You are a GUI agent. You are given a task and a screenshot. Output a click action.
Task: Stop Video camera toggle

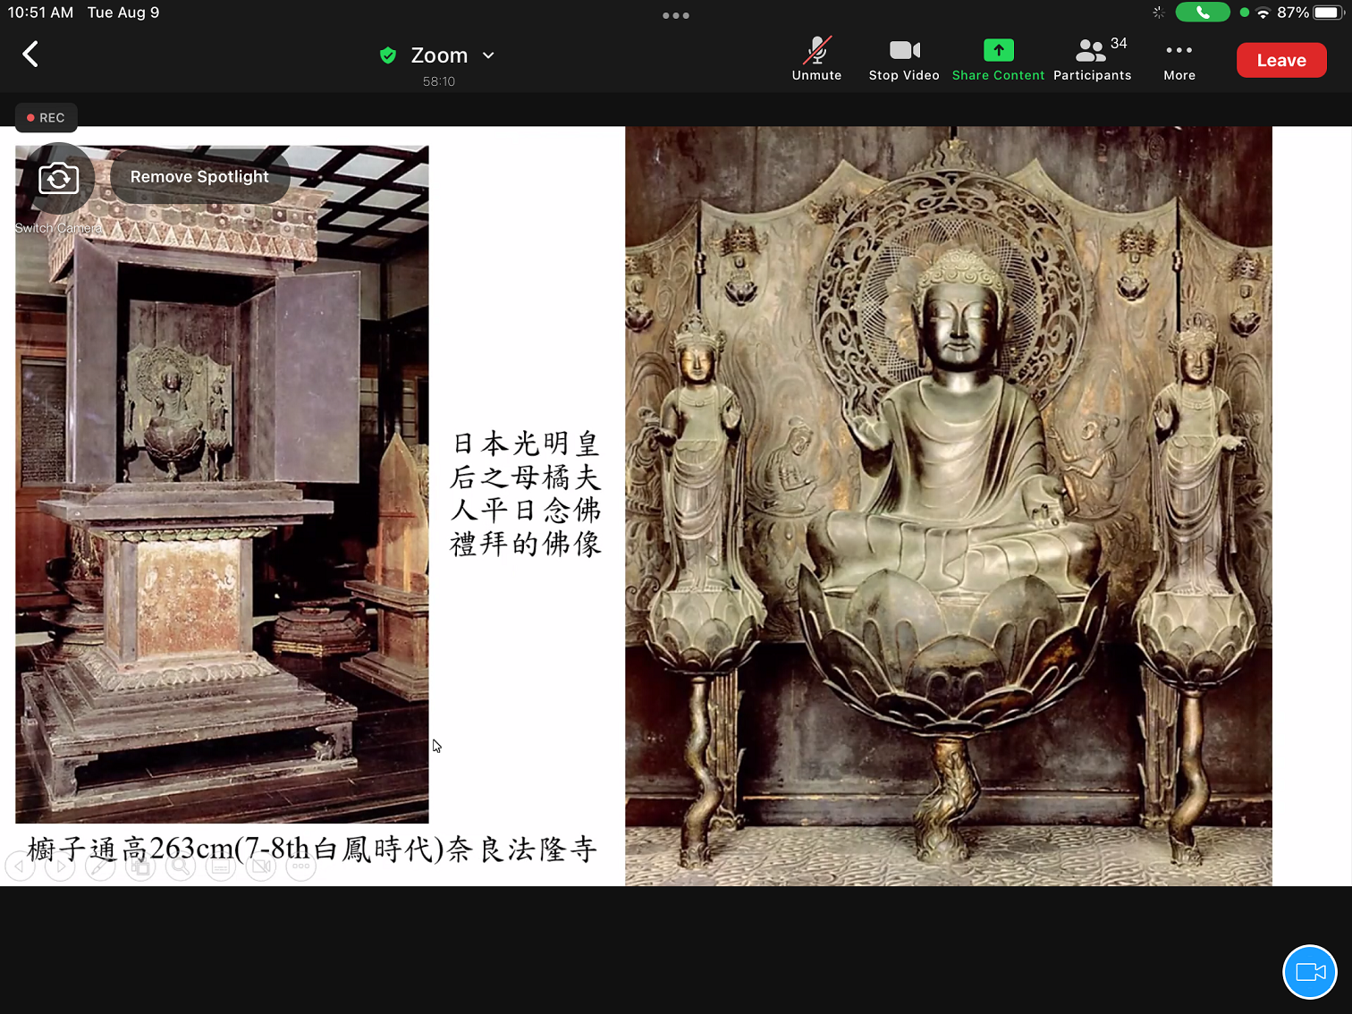tap(904, 59)
